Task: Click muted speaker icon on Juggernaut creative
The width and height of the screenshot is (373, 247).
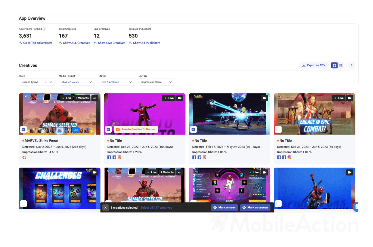Action: click(26, 97)
